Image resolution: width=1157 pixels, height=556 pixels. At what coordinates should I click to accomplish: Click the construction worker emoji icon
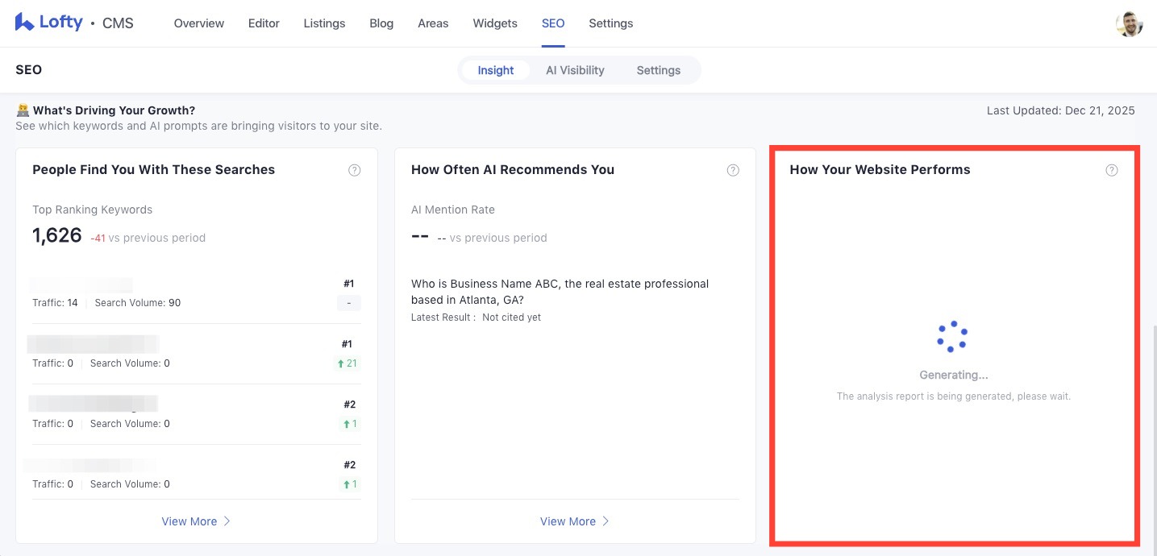[x=23, y=110]
